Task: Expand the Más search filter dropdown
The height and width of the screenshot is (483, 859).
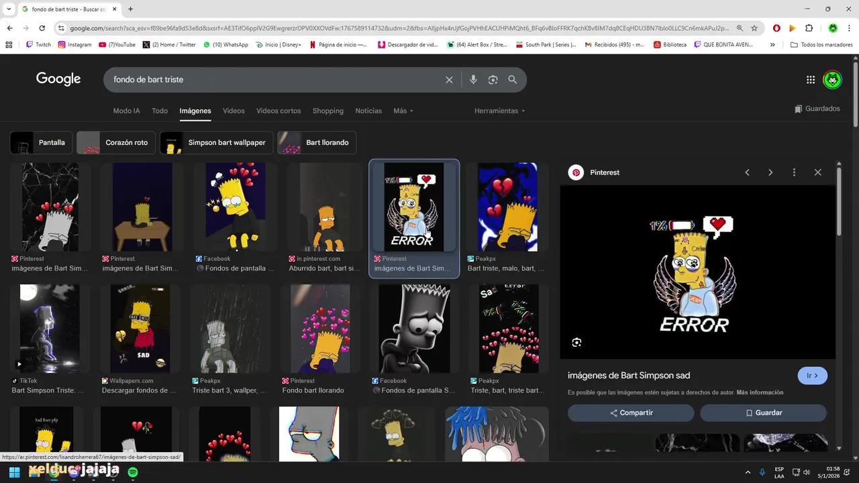Action: click(x=403, y=111)
